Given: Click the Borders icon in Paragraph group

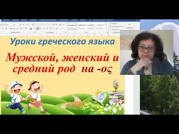Looking at the screenshot, I should tap(62, 29).
